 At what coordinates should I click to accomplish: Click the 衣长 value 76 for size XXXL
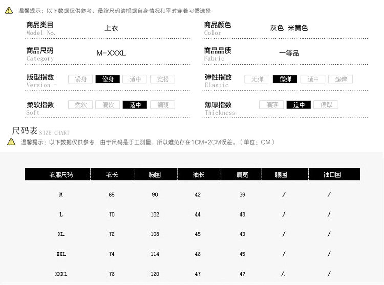pos(112,274)
